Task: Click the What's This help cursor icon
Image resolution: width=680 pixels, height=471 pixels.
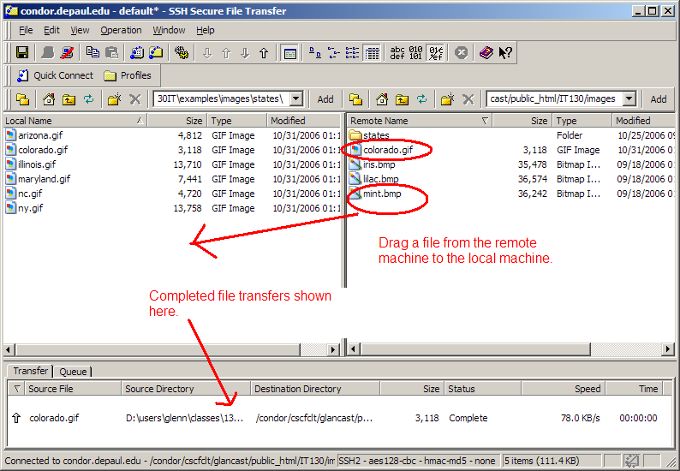Action: click(505, 52)
